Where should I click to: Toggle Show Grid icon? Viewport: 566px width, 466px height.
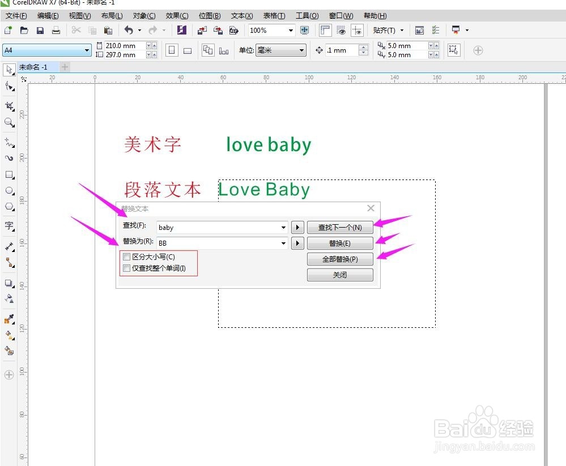pyautogui.click(x=341, y=31)
